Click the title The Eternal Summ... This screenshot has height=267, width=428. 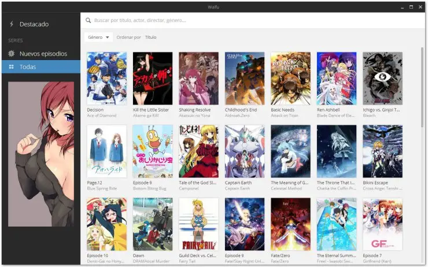(336, 255)
